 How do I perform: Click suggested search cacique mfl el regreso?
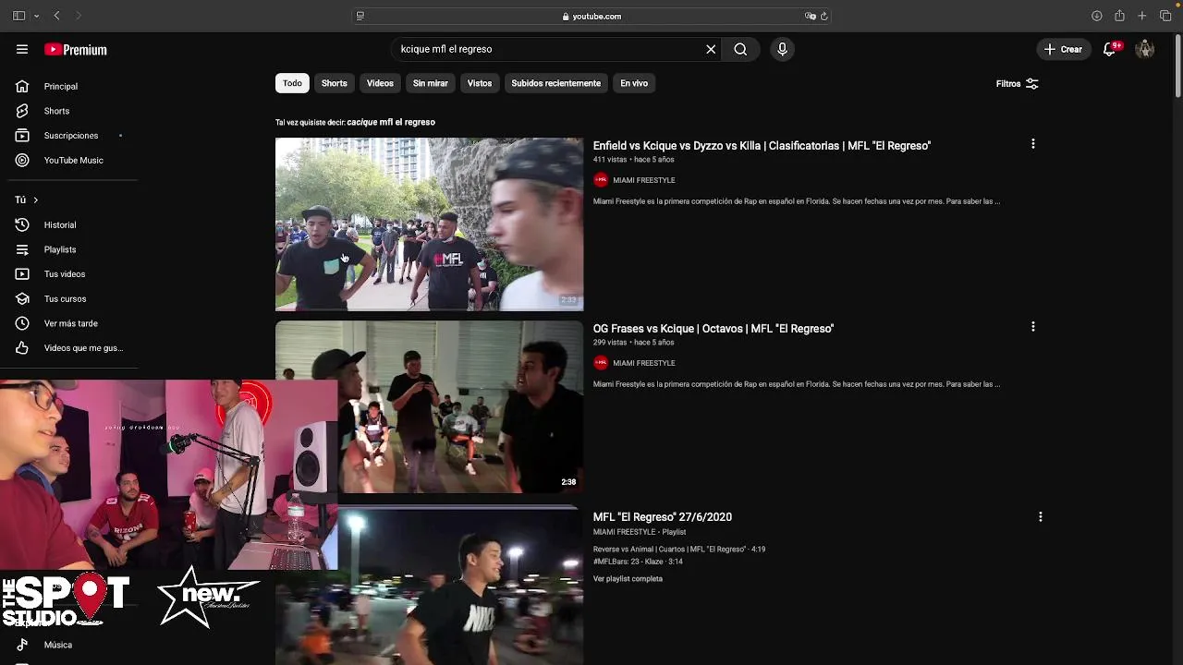tap(391, 122)
